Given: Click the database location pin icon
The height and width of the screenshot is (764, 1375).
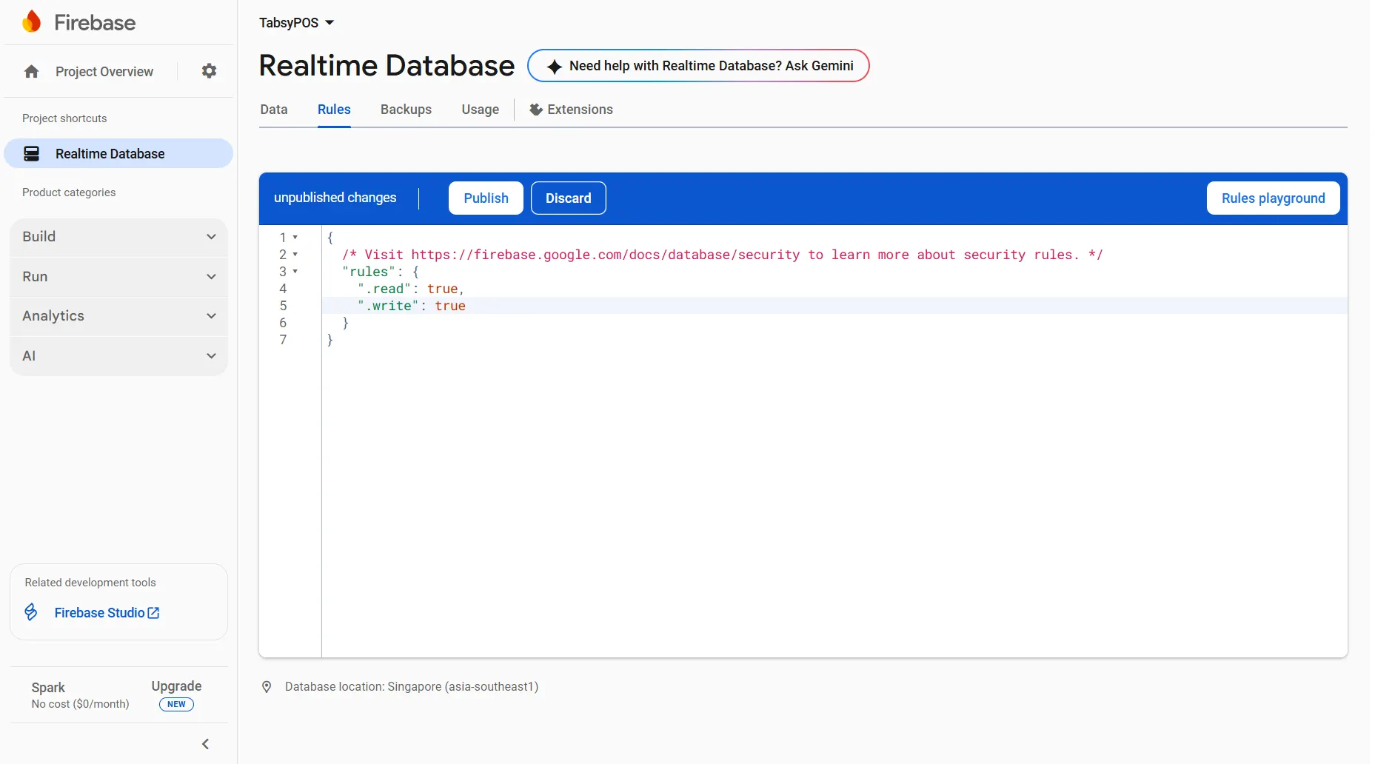Looking at the screenshot, I should [x=267, y=687].
